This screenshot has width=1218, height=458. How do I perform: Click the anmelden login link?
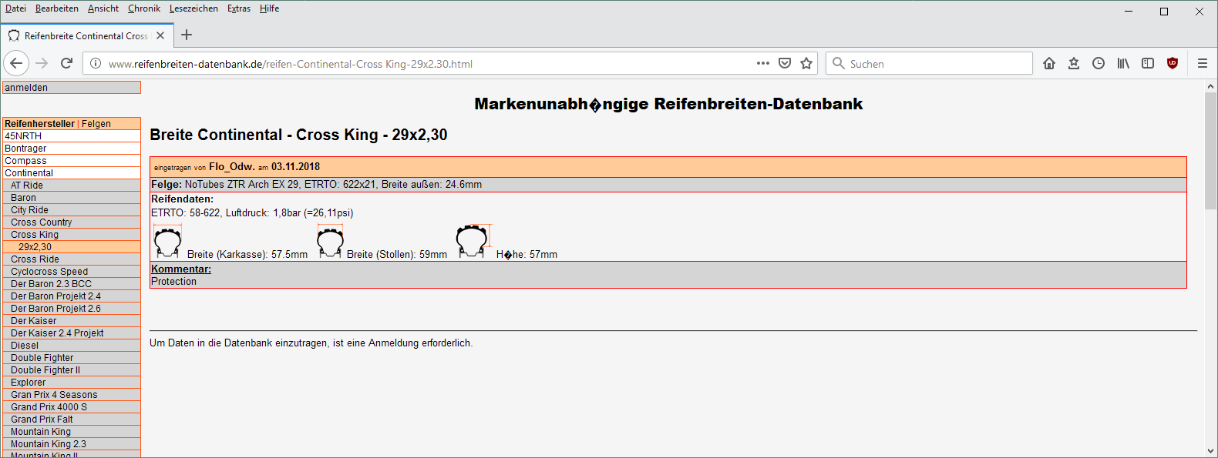26,88
